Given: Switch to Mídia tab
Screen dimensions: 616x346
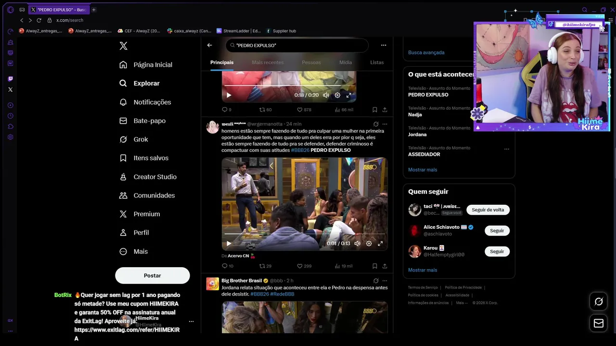Looking at the screenshot, I should click(346, 62).
